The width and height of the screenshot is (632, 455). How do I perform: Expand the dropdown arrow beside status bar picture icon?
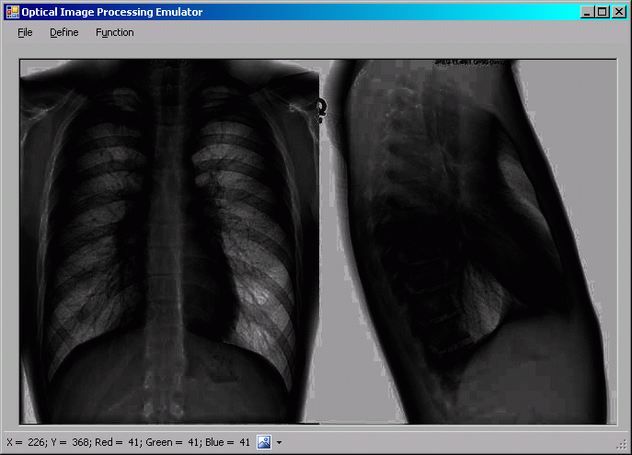point(279,442)
